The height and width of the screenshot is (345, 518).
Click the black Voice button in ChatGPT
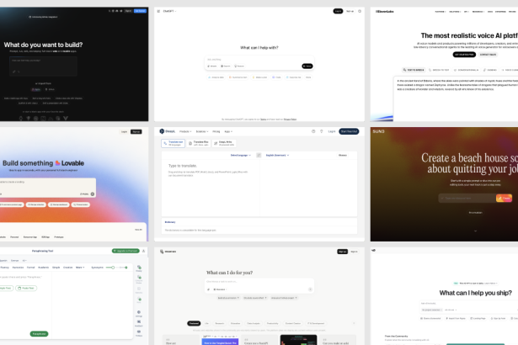click(x=307, y=66)
